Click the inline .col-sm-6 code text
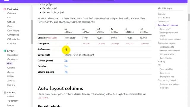 [x=43, y=98]
